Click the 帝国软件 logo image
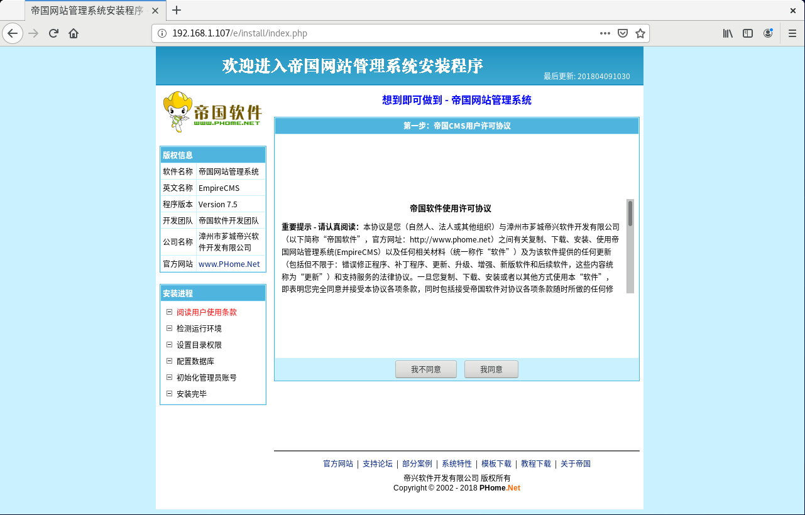The height and width of the screenshot is (515, 805). [x=212, y=112]
